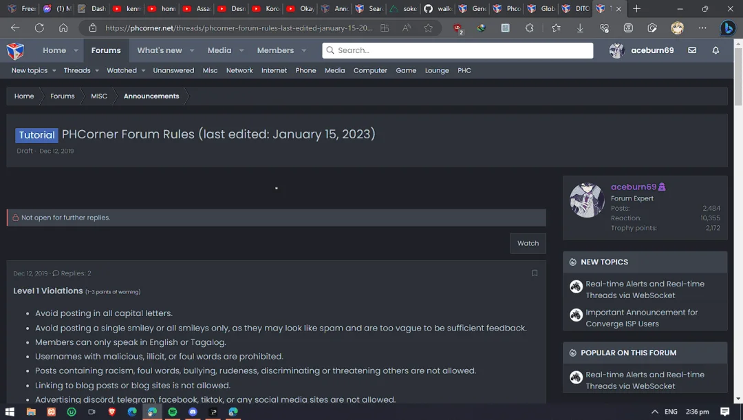Image resolution: width=743 pixels, height=420 pixels.
Task: Open Announcements breadcrumb link
Action: pyautogui.click(x=151, y=96)
